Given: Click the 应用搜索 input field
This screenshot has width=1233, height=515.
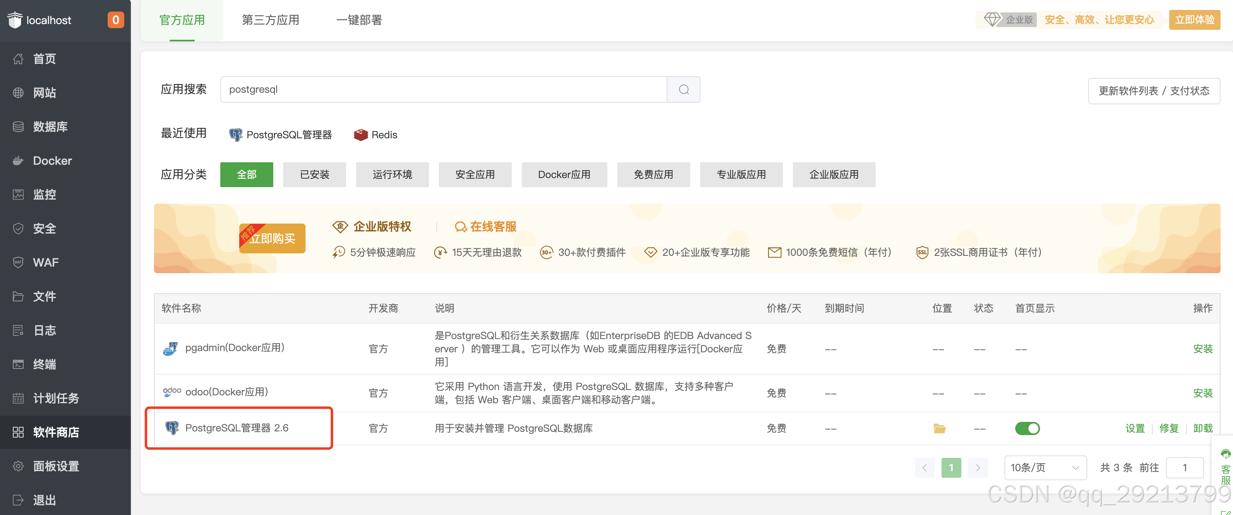Looking at the screenshot, I should pos(443,89).
